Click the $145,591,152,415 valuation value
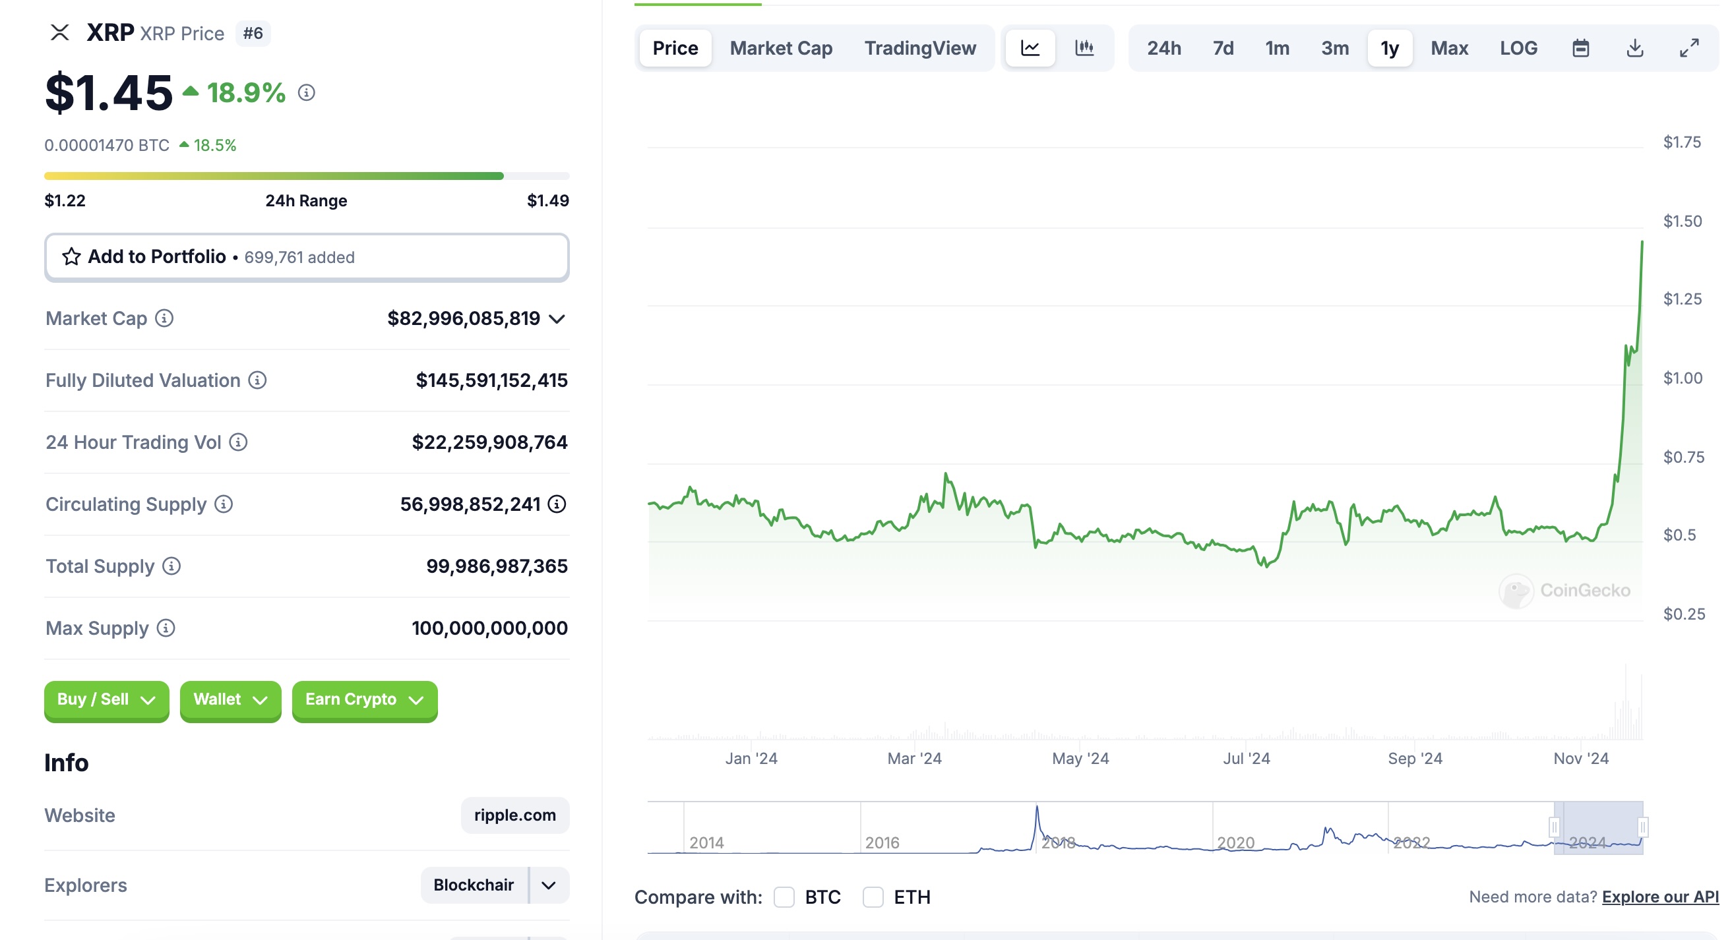Viewport: 1732px width, 940px height. (491, 380)
